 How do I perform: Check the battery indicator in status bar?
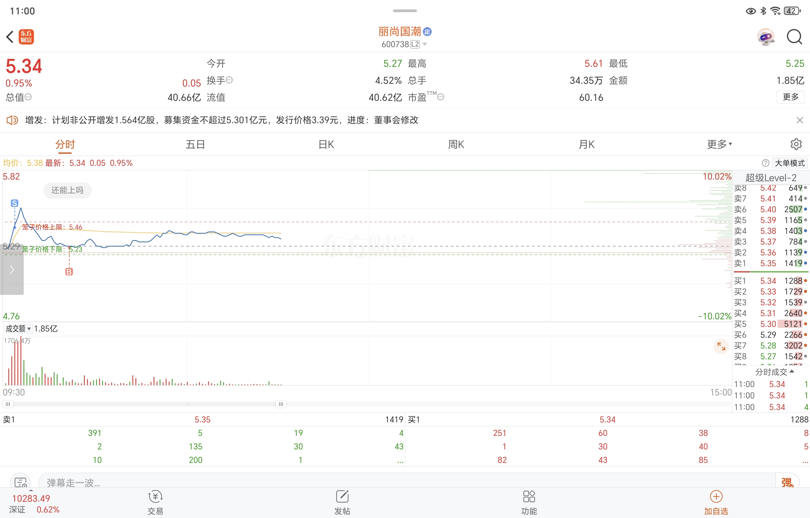(792, 11)
